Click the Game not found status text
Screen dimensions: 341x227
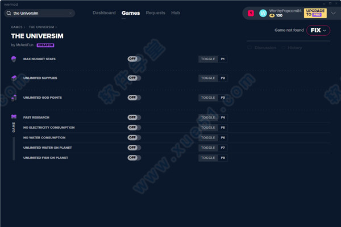289,30
